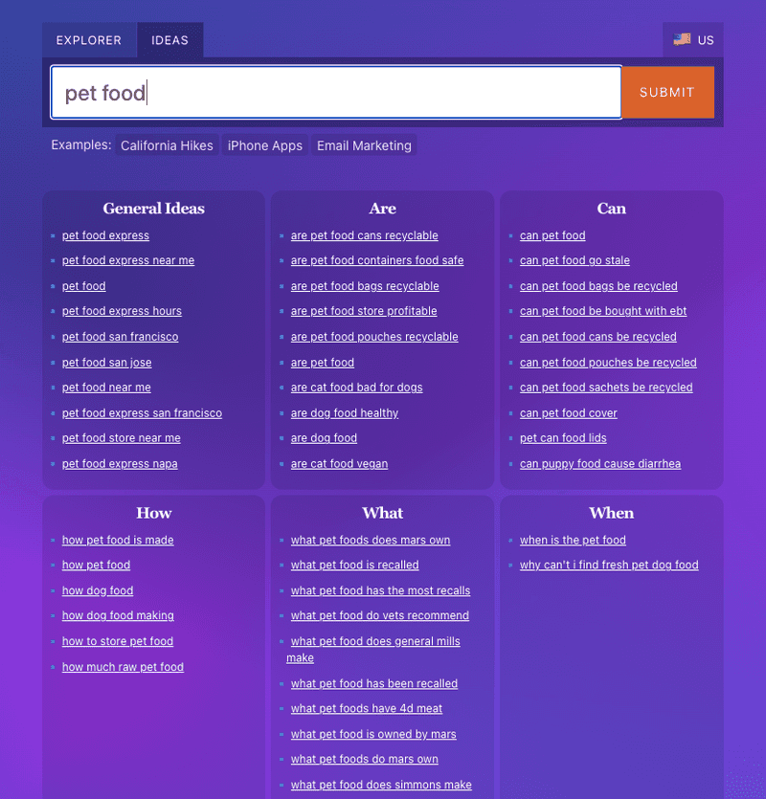Screen dimensions: 766x799
Task: Focus the pet food search field
Action: pos(336,92)
